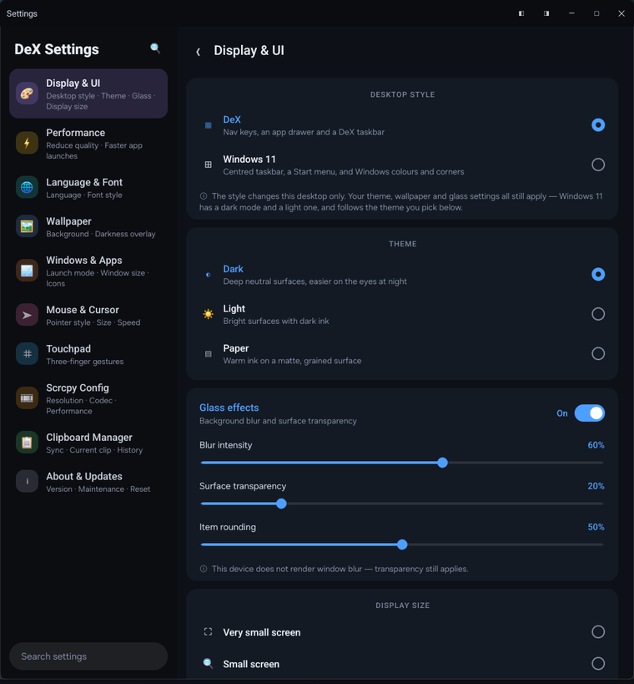Select the Very small screen radio button
The width and height of the screenshot is (634, 684).
tap(598, 631)
